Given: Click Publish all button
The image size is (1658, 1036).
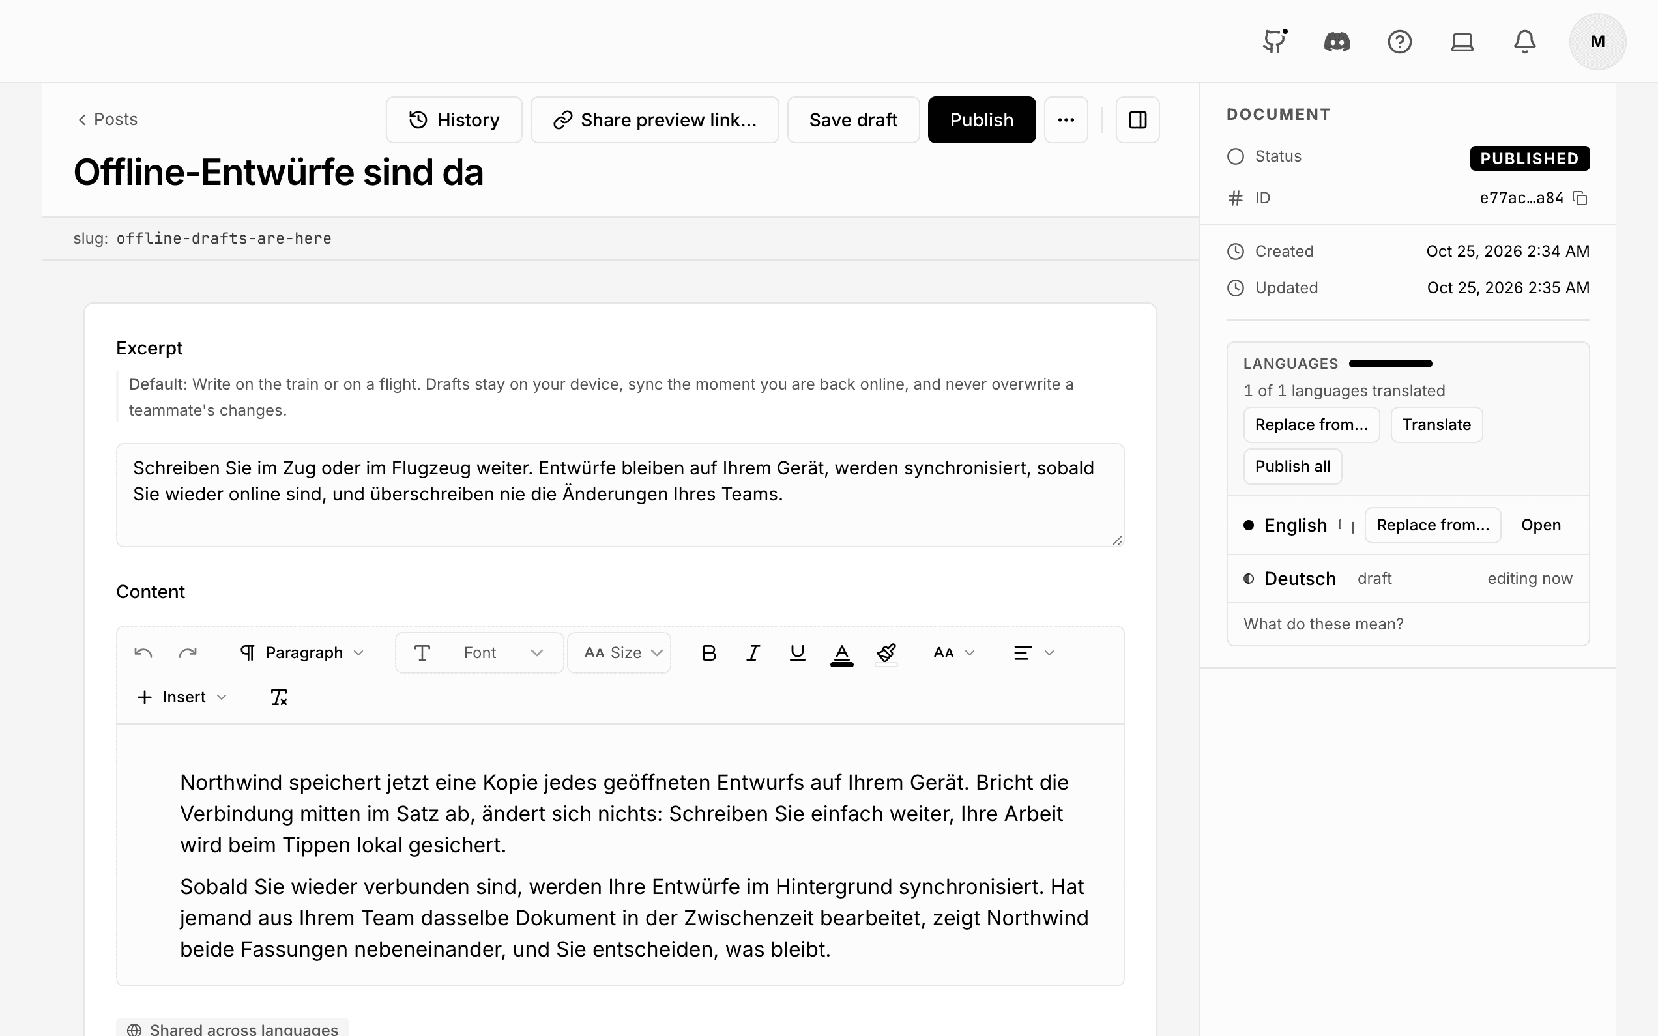Looking at the screenshot, I should coord(1292,467).
